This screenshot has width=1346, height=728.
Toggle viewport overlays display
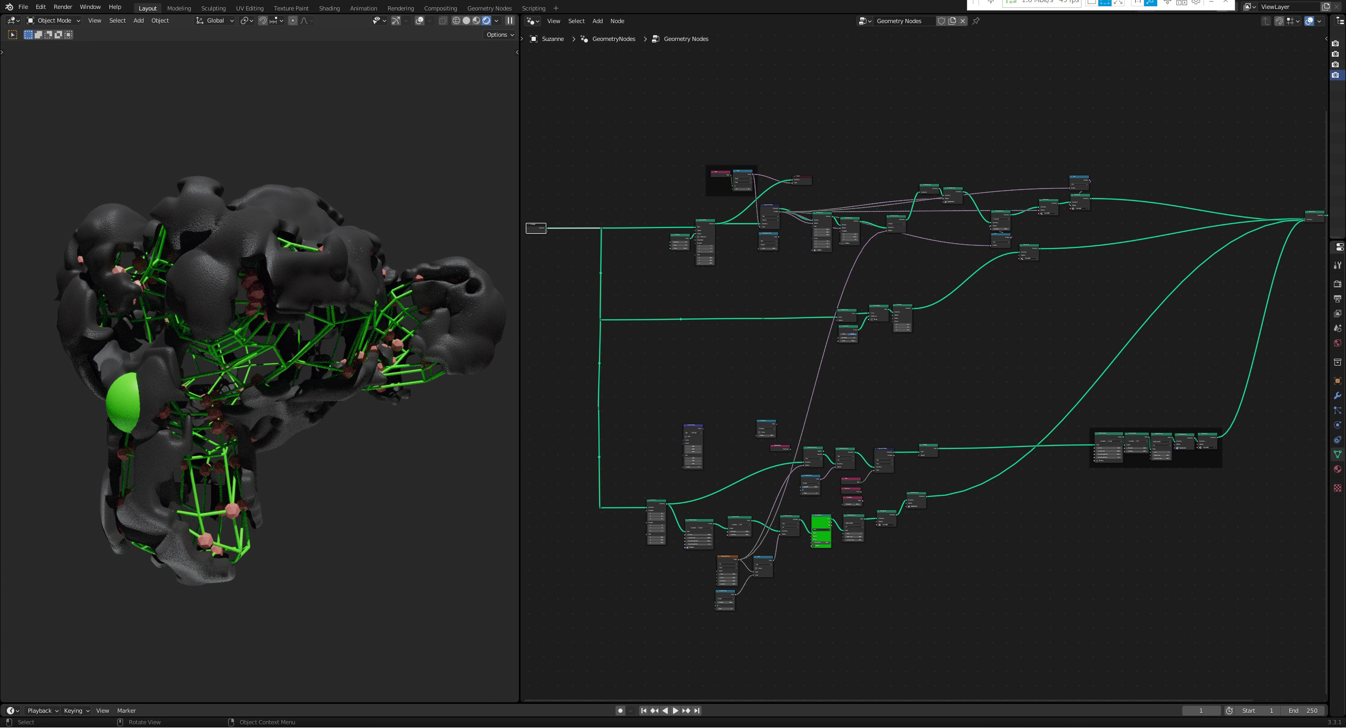coord(420,20)
